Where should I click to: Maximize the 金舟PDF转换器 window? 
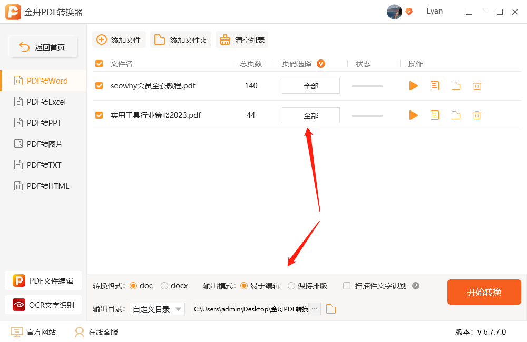pyautogui.click(x=500, y=12)
